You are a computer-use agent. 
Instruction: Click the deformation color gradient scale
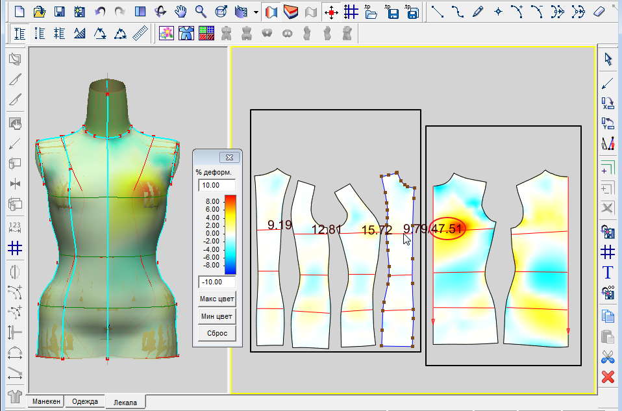click(x=229, y=233)
